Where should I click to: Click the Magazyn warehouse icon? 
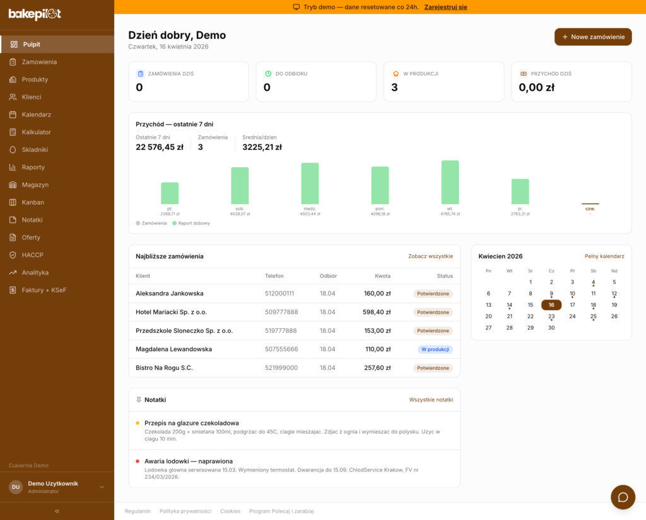[13, 185]
